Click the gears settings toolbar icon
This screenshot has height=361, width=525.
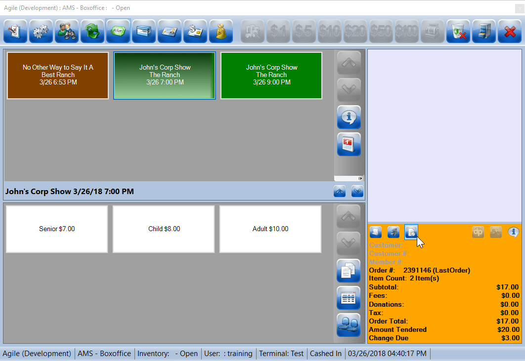(x=41, y=32)
